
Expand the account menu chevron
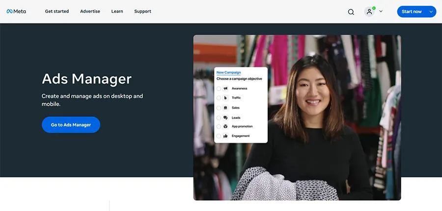(381, 12)
